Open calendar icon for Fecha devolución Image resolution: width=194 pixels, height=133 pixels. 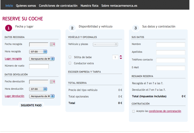pos(52,82)
